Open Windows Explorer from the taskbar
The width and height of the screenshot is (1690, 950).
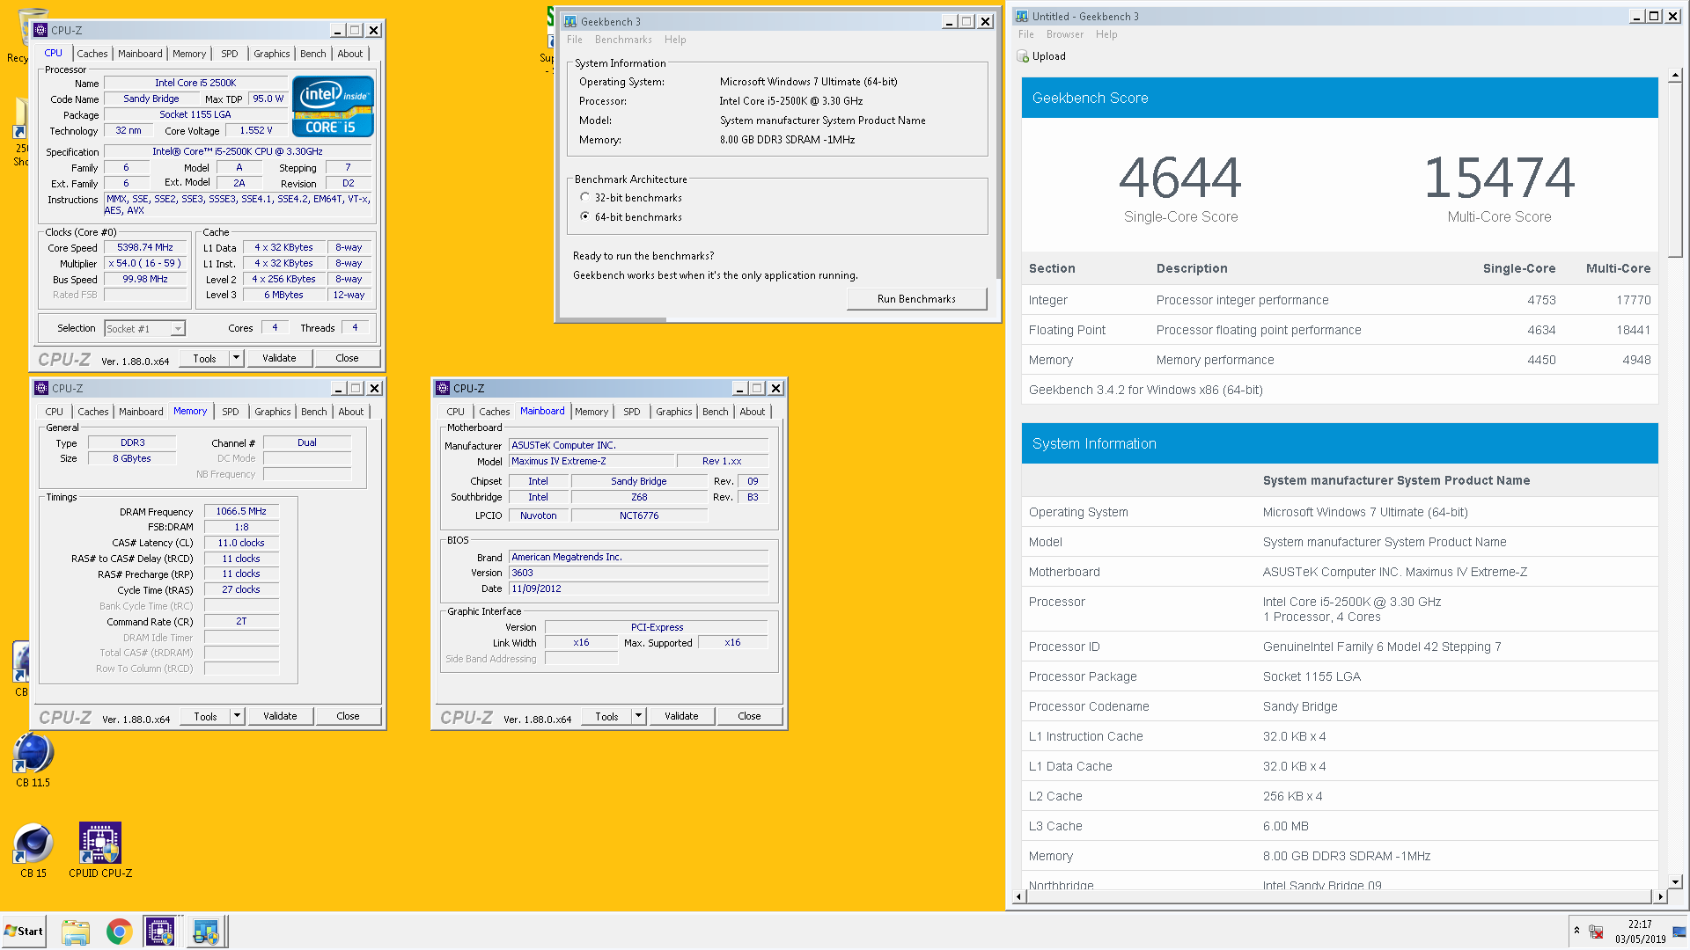click(x=76, y=932)
